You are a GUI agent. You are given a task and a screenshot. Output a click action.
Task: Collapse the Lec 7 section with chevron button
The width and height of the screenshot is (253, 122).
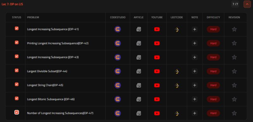click(x=247, y=4)
